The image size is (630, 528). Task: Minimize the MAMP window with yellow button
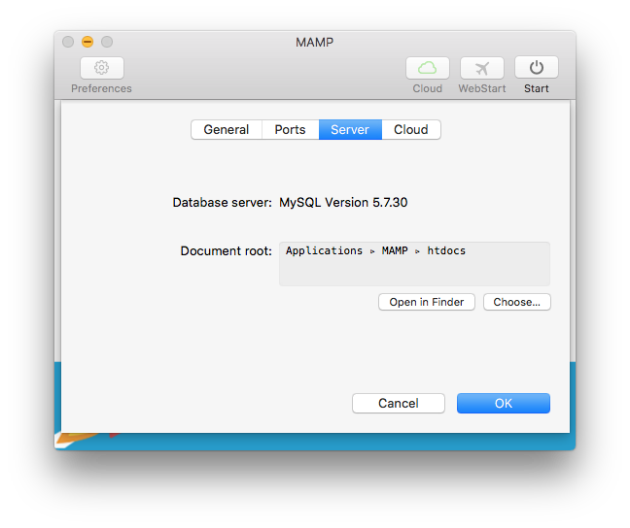pos(87,42)
